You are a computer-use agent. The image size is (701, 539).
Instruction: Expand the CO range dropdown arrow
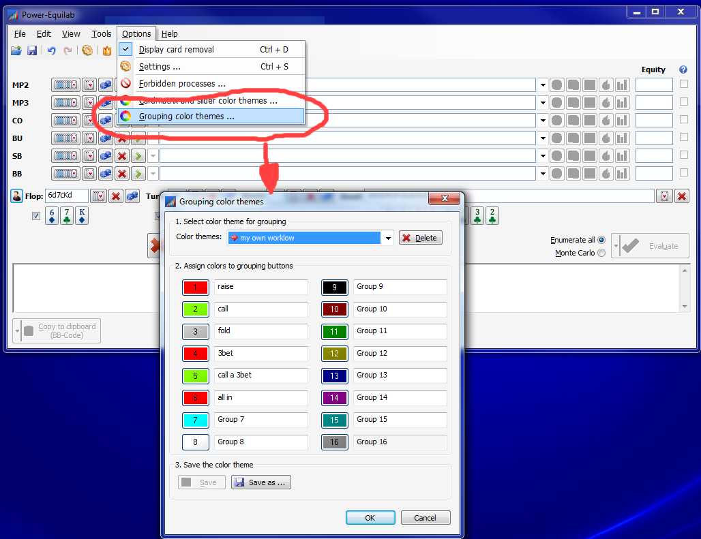(543, 121)
